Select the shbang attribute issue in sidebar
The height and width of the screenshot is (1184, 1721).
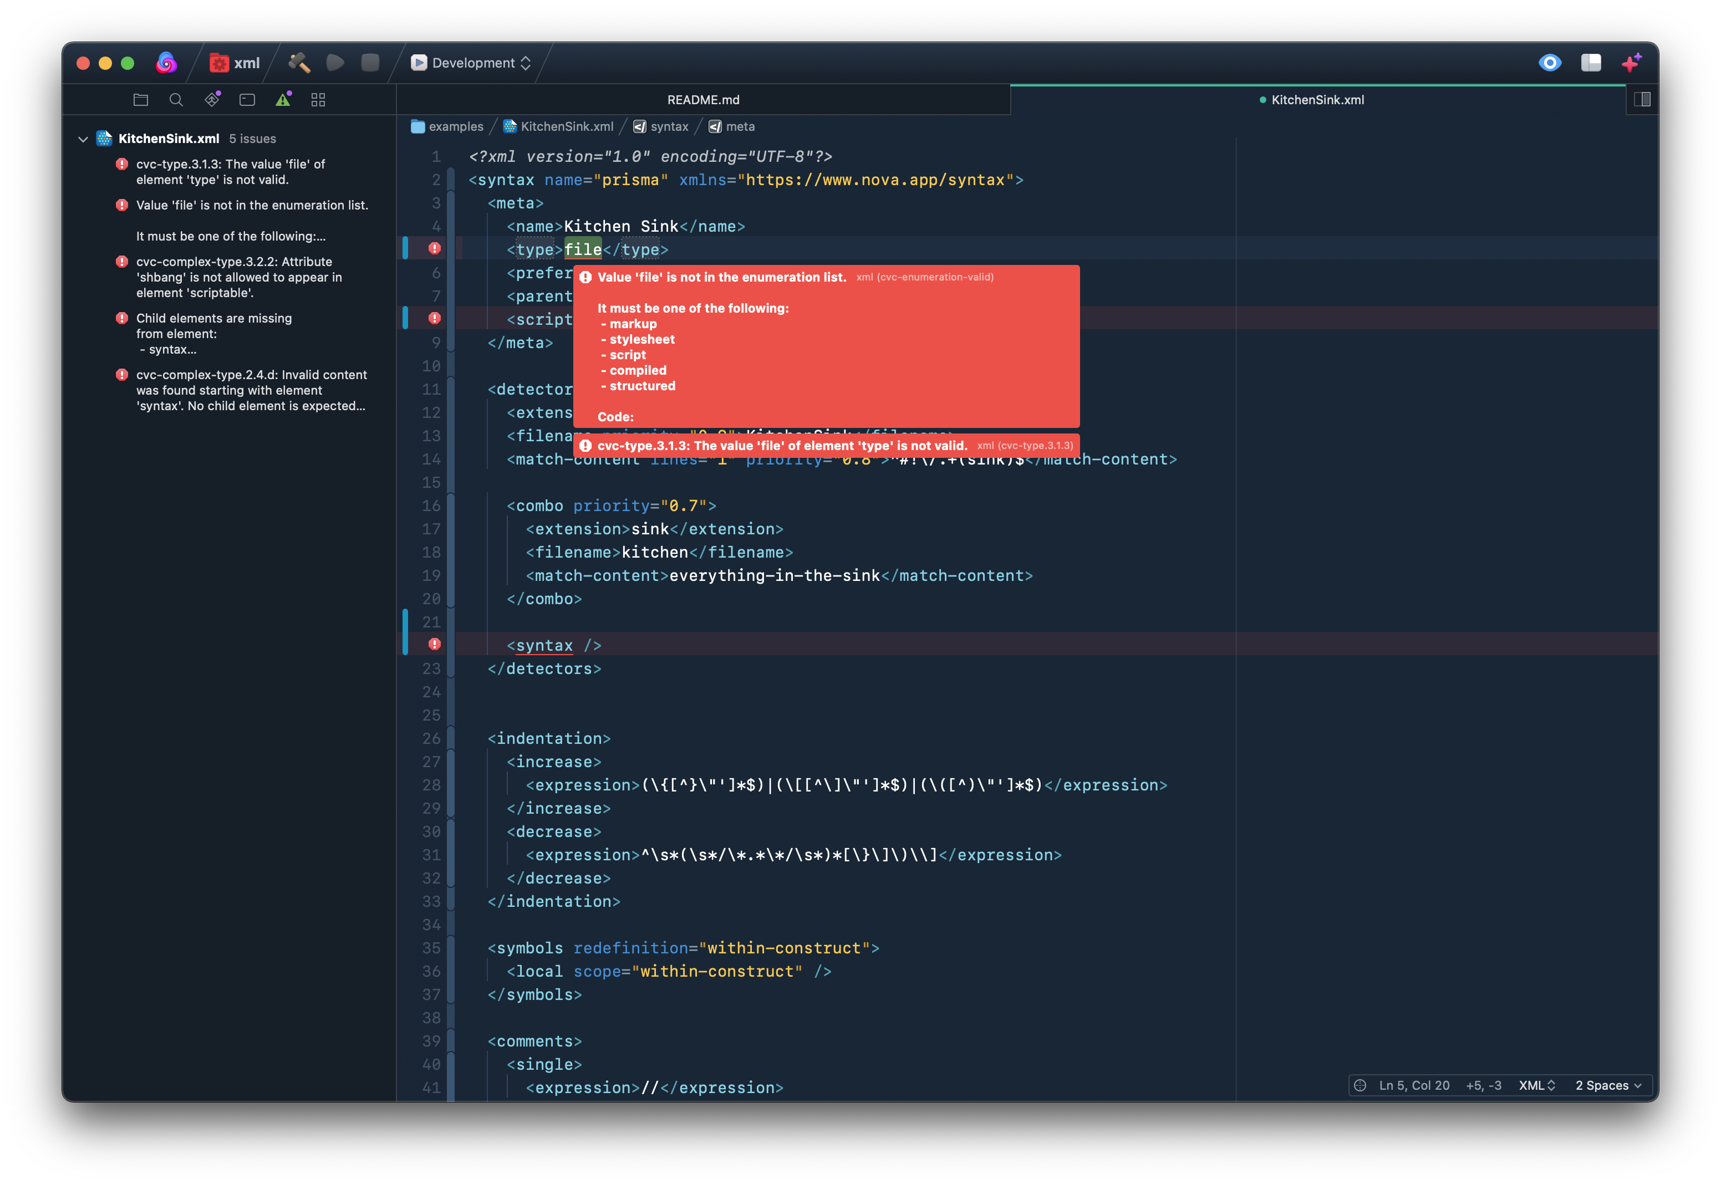point(238,277)
